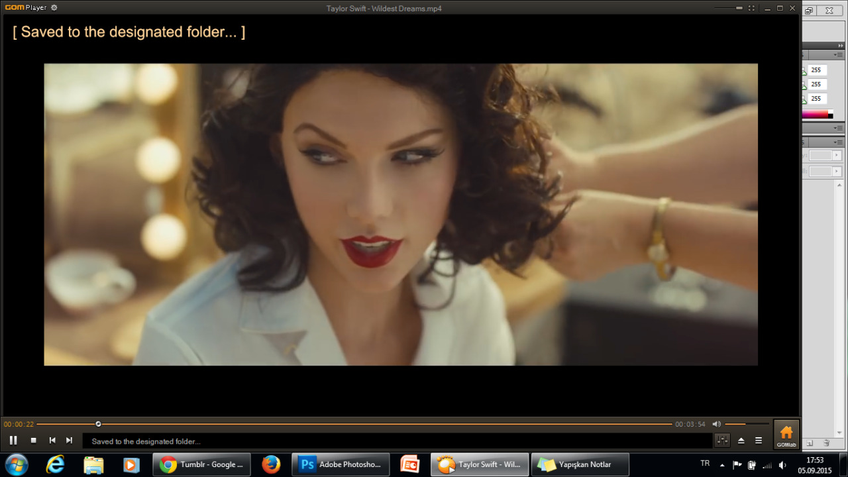Pause the video playback

coord(13,440)
